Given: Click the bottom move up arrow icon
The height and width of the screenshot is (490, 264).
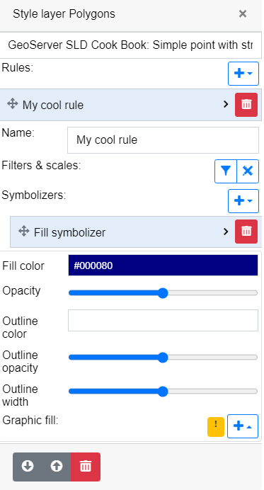Looking at the screenshot, I should tap(56, 467).
